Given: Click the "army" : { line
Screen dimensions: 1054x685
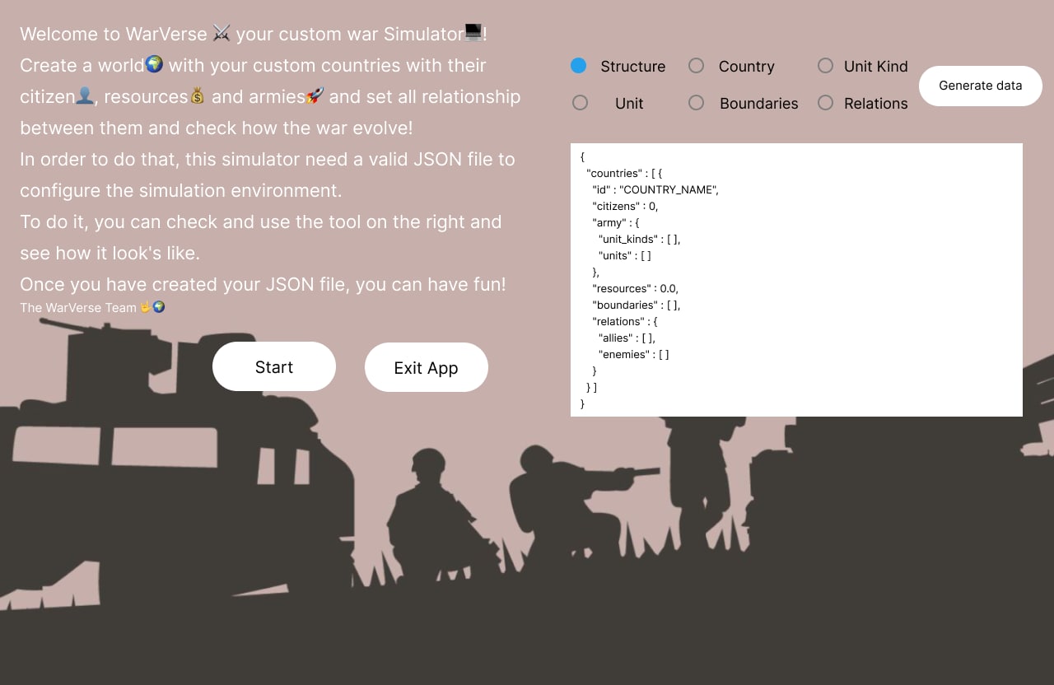Looking at the screenshot, I should point(616,222).
